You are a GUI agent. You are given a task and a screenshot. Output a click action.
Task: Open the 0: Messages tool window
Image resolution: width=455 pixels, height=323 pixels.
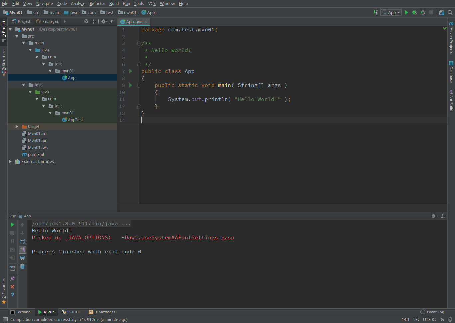click(x=102, y=312)
